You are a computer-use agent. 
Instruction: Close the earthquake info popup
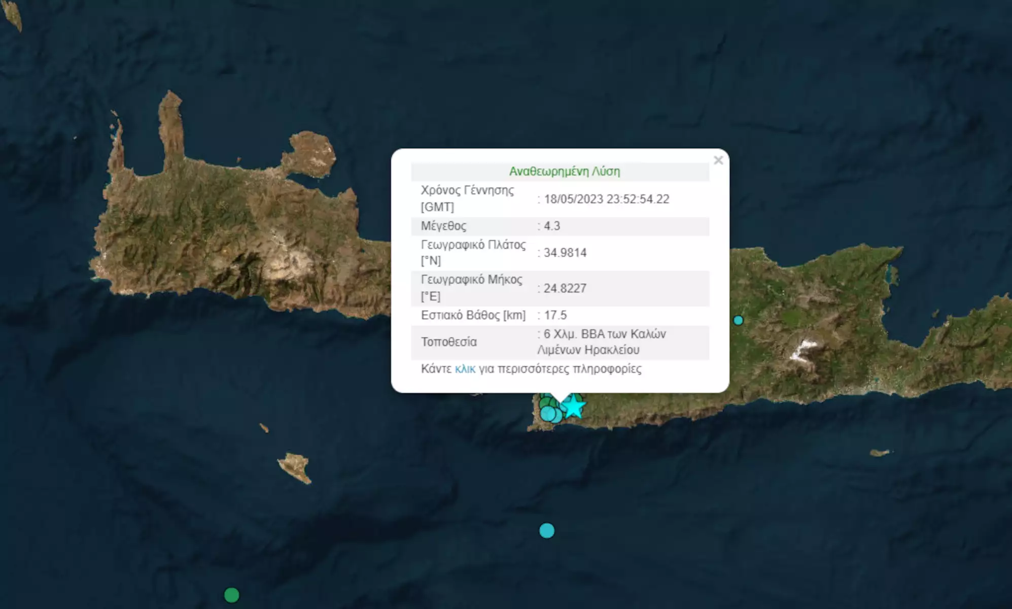coord(718,160)
